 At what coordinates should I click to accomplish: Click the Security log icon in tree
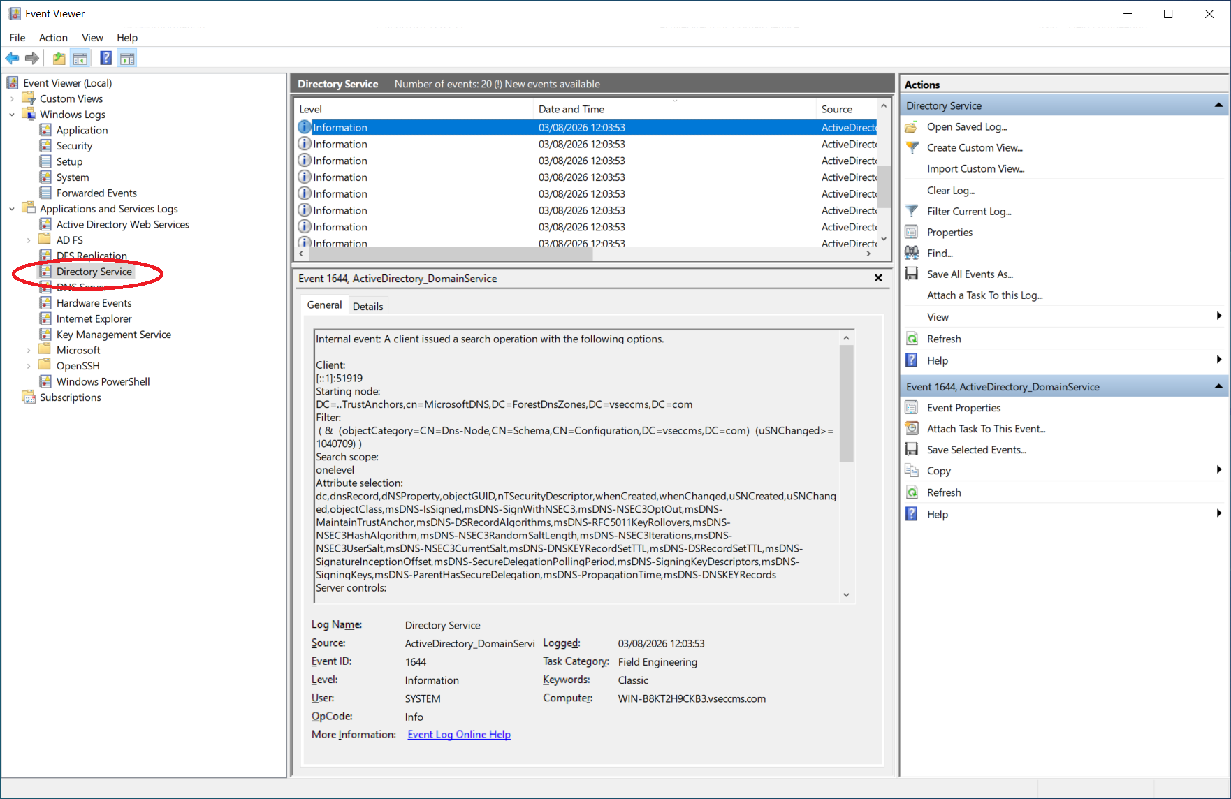(x=45, y=146)
